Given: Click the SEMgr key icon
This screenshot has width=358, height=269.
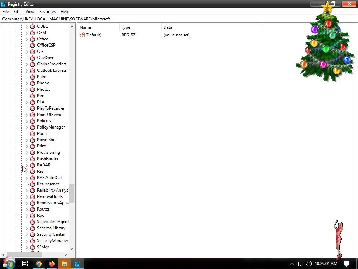Looking at the screenshot, I should click(x=33, y=247).
